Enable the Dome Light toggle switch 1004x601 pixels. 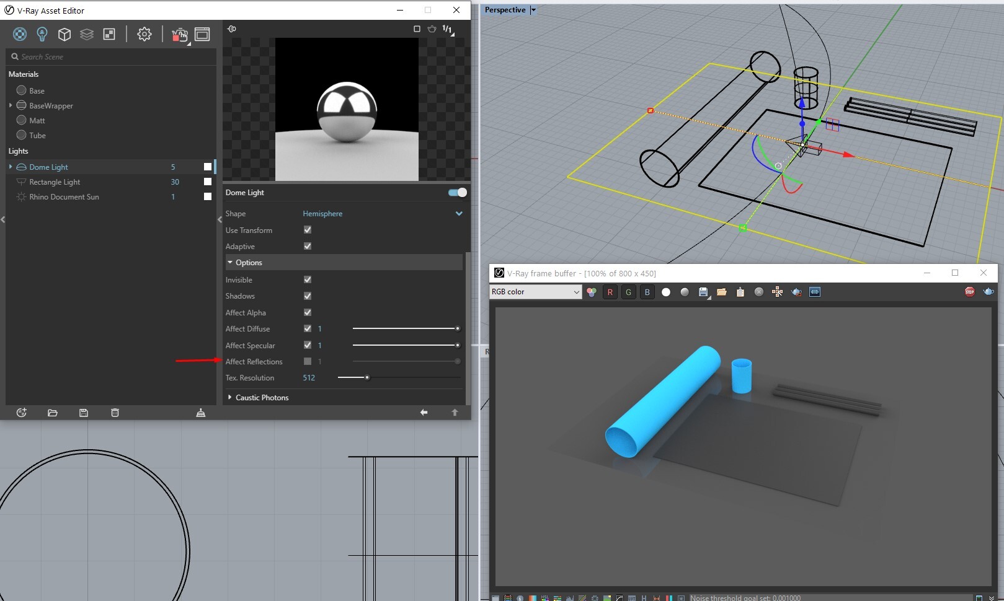click(x=458, y=193)
